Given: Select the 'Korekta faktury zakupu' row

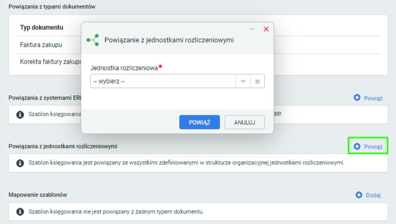Looking at the screenshot, I should 198,62.
